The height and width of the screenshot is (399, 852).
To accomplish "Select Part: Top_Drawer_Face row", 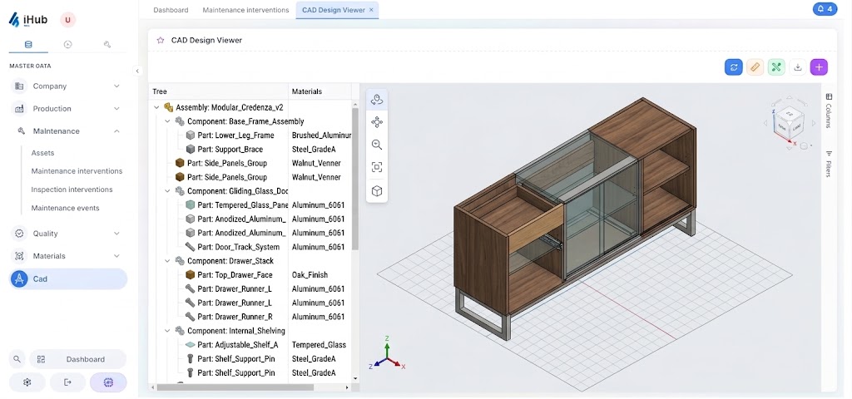I will (x=250, y=274).
